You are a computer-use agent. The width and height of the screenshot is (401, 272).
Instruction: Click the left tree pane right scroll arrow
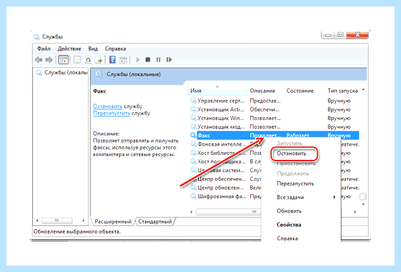[83, 221]
